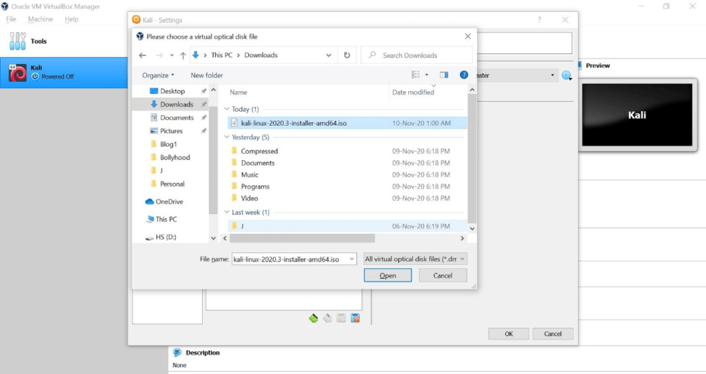Select the kali-linux-2020.3-installer-amd64.iso file
The width and height of the screenshot is (706, 374).
pos(347,123)
